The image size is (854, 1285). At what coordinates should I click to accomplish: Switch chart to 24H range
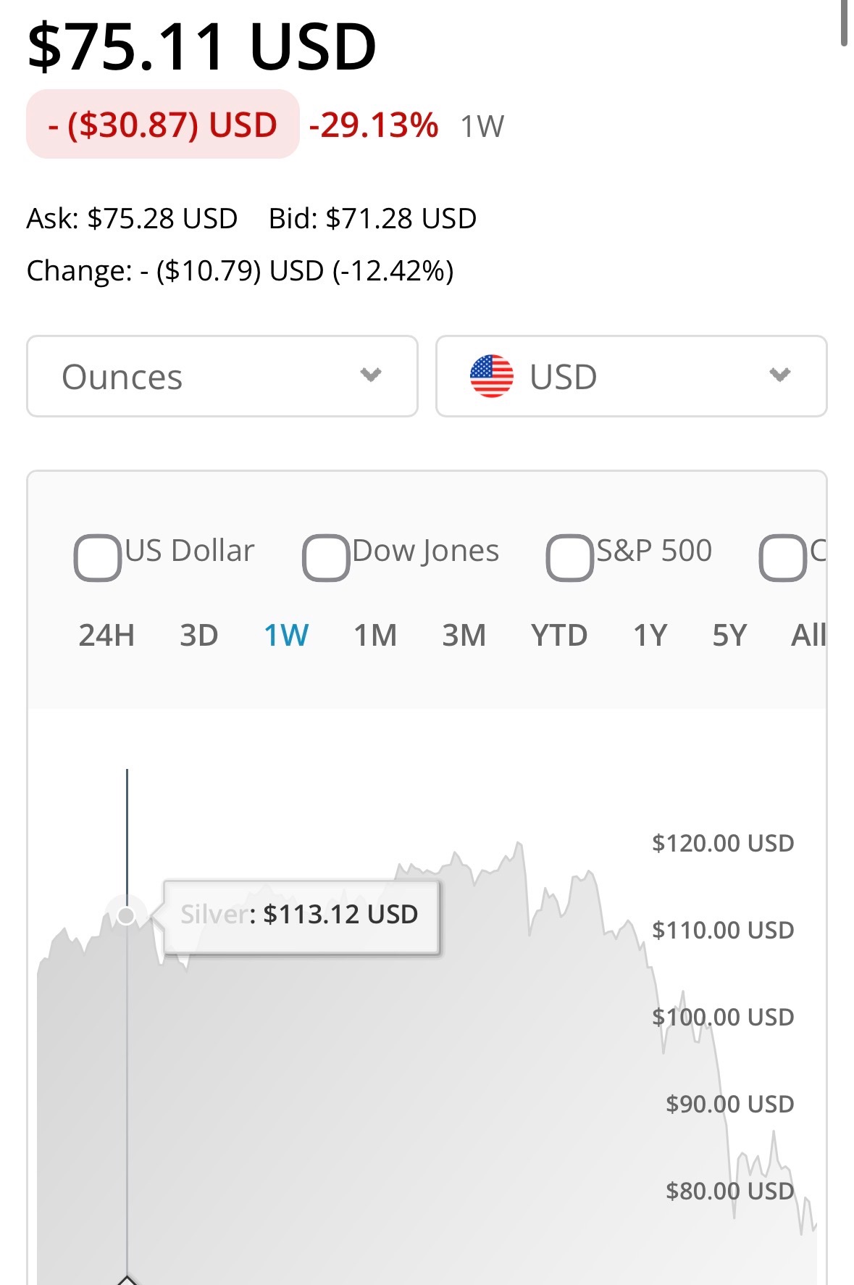tap(106, 636)
